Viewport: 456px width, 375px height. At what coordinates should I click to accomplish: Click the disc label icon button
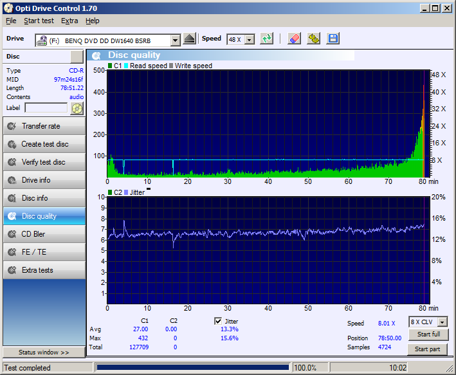tap(77, 109)
